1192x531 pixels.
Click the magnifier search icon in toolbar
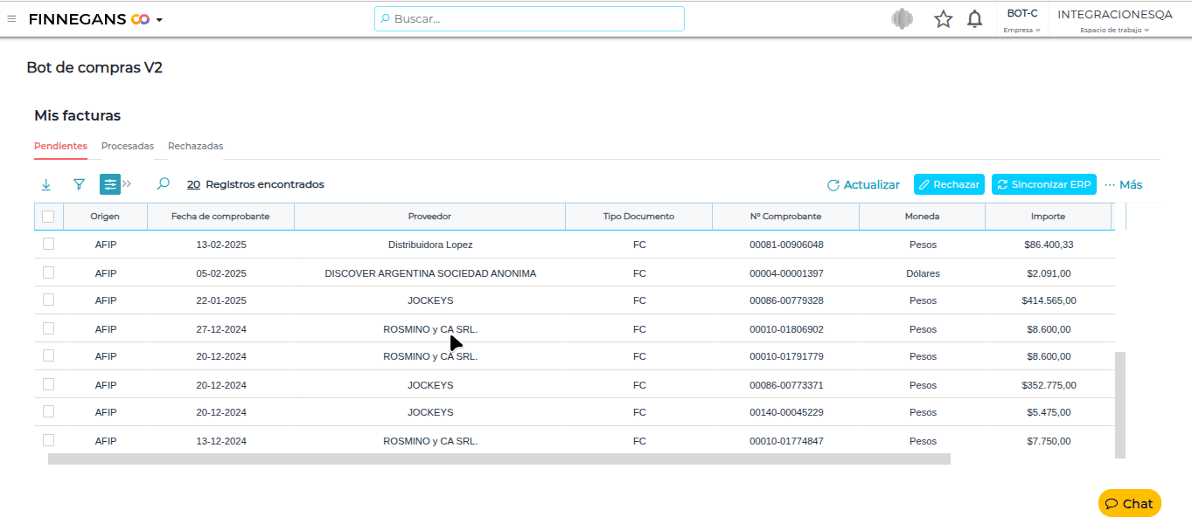pyautogui.click(x=163, y=184)
